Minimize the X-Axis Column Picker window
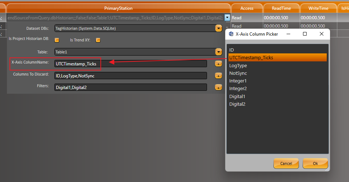 (288, 34)
